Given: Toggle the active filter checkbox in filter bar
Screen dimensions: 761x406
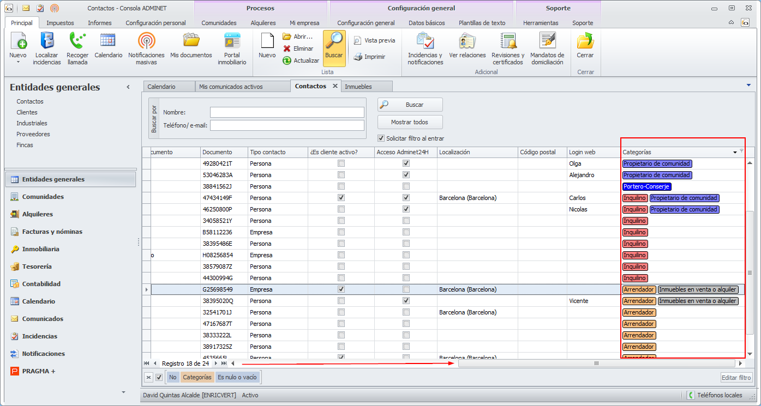Looking at the screenshot, I should pyautogui.click(x=159, y=377).
